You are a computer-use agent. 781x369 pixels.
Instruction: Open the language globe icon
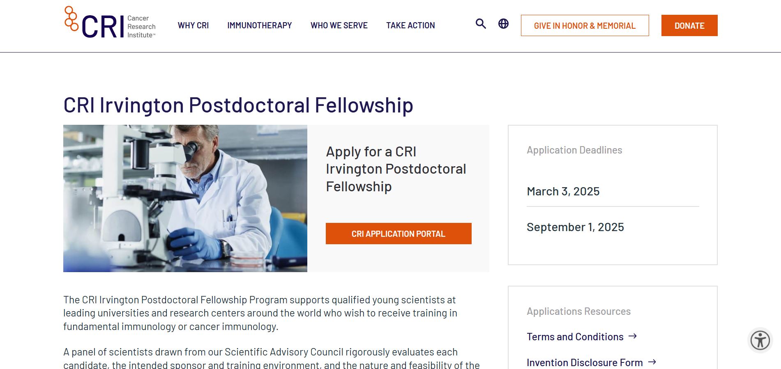coord(503,24)
